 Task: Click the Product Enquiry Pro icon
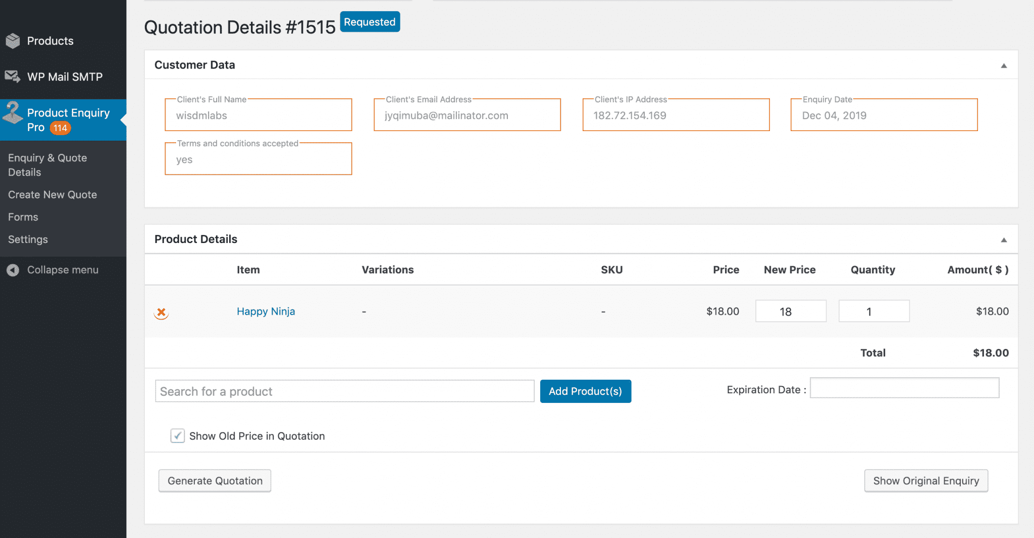pos(13,113)
